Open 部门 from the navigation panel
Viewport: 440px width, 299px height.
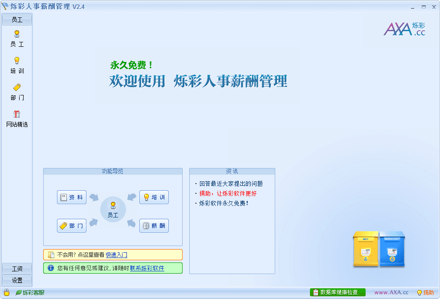[x=72, y=225]
